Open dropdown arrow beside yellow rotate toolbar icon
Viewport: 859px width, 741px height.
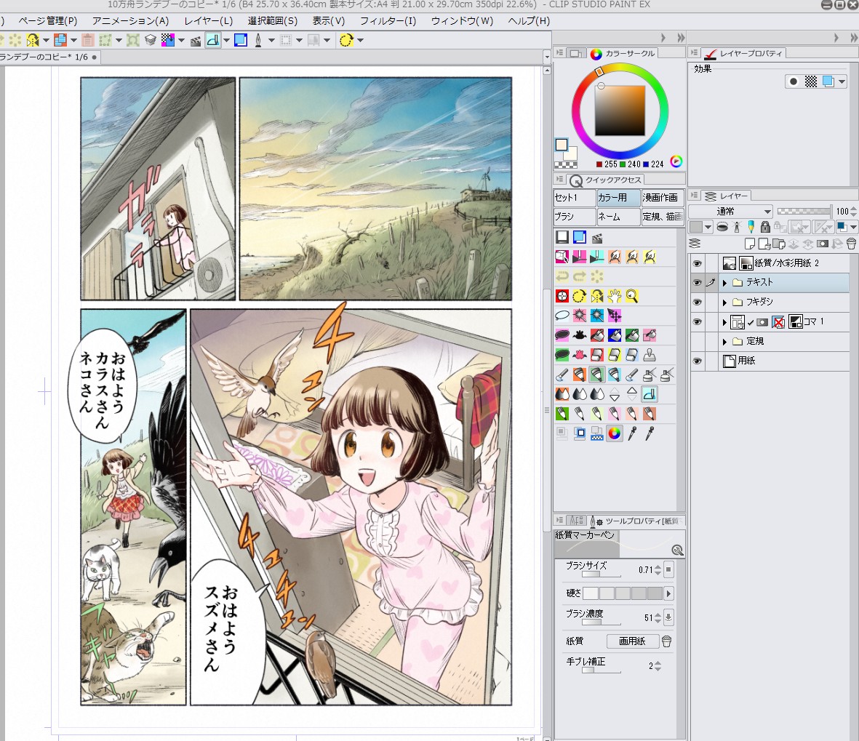(360, 40)
